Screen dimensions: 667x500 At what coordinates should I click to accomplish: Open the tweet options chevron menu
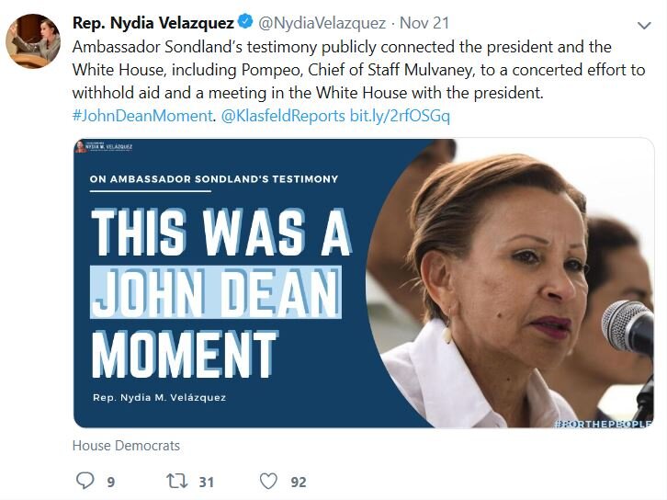click(643, 24)
